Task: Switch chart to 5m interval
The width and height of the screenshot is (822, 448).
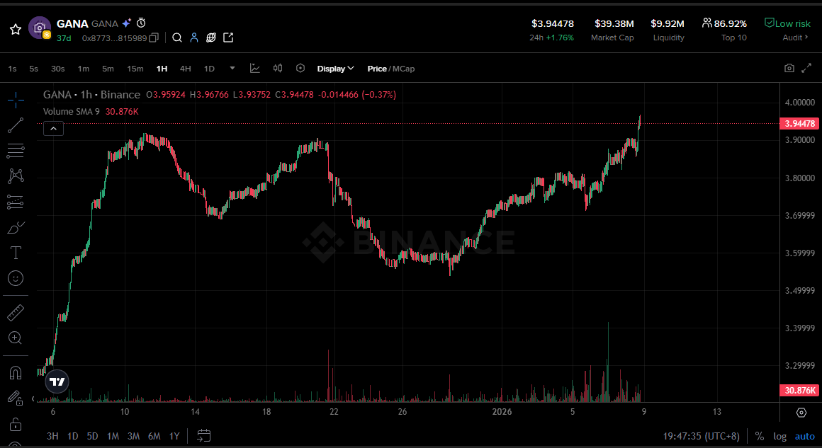Action: click(108, 69)
